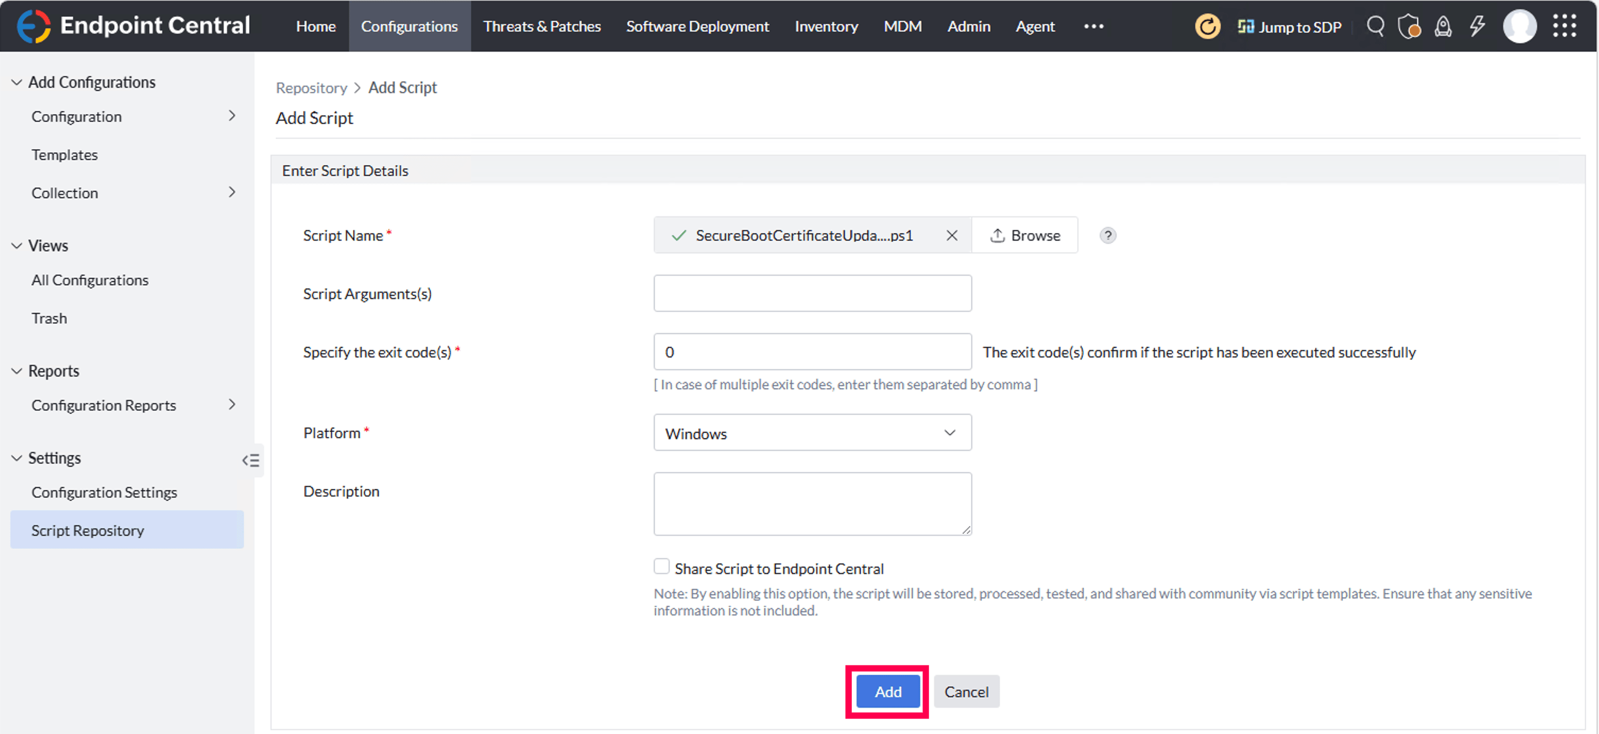The image size is (1599, 734).
Task: Collapse the sidebar panel toggle
Action: pyautogui.click(x=251, y=460)
